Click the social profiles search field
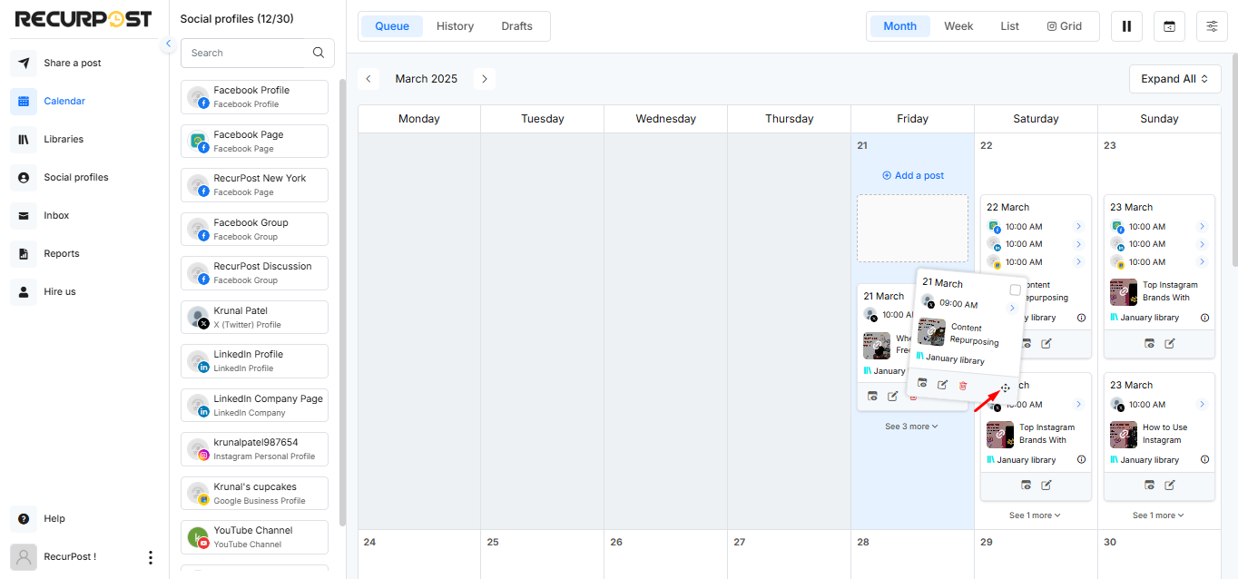This screenshot has width=1238, height=579. (x=257, y=53)
